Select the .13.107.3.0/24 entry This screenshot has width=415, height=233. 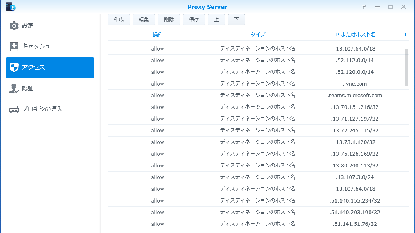coord(258,177)
